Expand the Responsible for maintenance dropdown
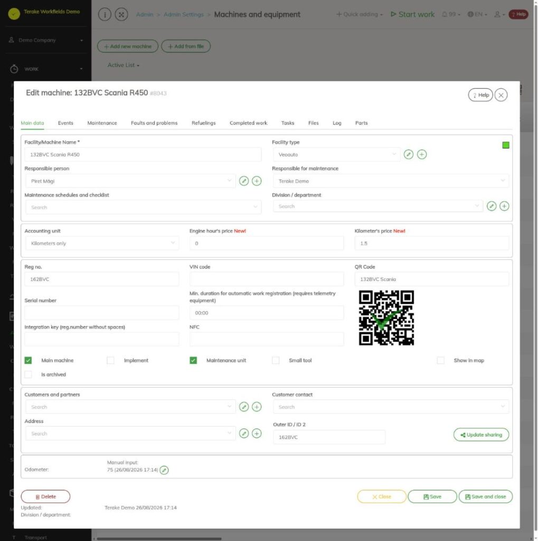Viewport: 538px width, 541px height. coord(391,181)
